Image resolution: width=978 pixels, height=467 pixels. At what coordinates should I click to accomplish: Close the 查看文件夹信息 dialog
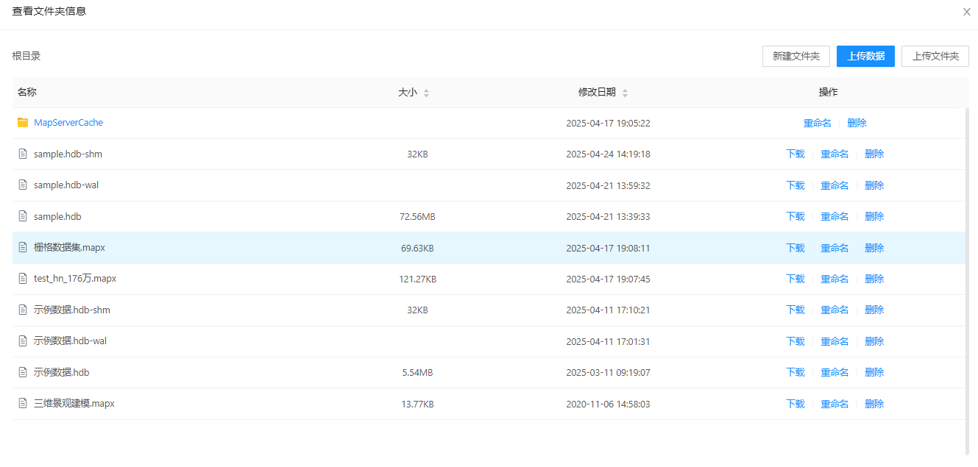966,12
